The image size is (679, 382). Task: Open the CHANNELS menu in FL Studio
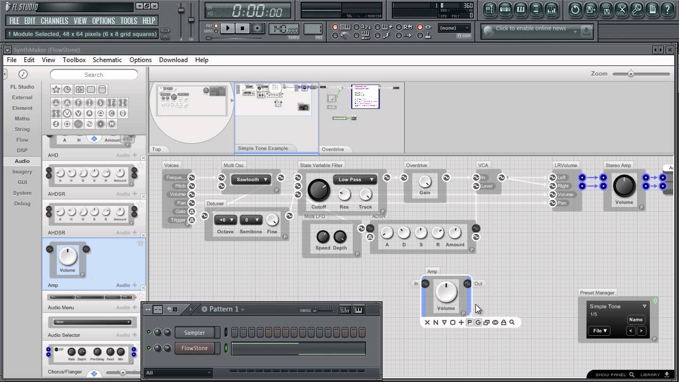54,21
